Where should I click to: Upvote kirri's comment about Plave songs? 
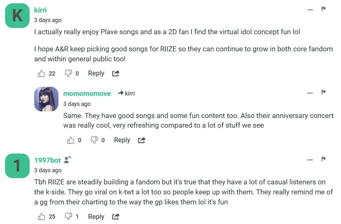pyautogui.click(x=42, y=73)
